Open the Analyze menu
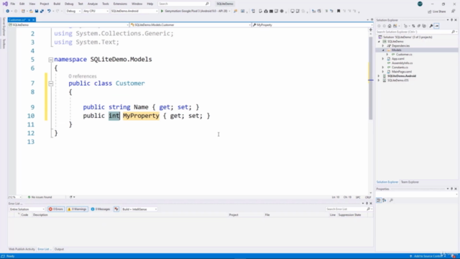This screenshot has height=259, width=460. click(93, 4)
